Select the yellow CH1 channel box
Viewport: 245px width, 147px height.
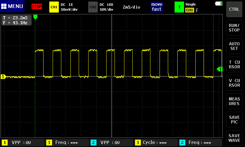tap(54, 7)
